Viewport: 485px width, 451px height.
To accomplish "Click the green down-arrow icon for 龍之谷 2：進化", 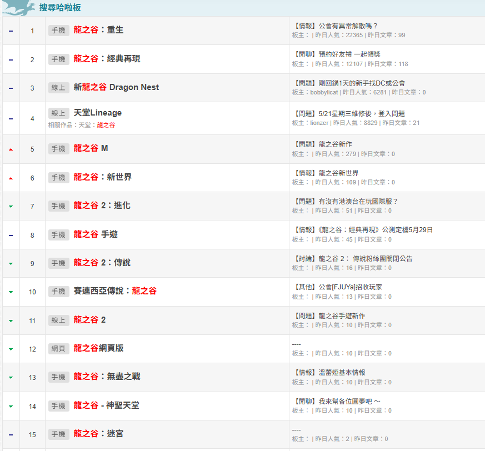I will point(11,206).
